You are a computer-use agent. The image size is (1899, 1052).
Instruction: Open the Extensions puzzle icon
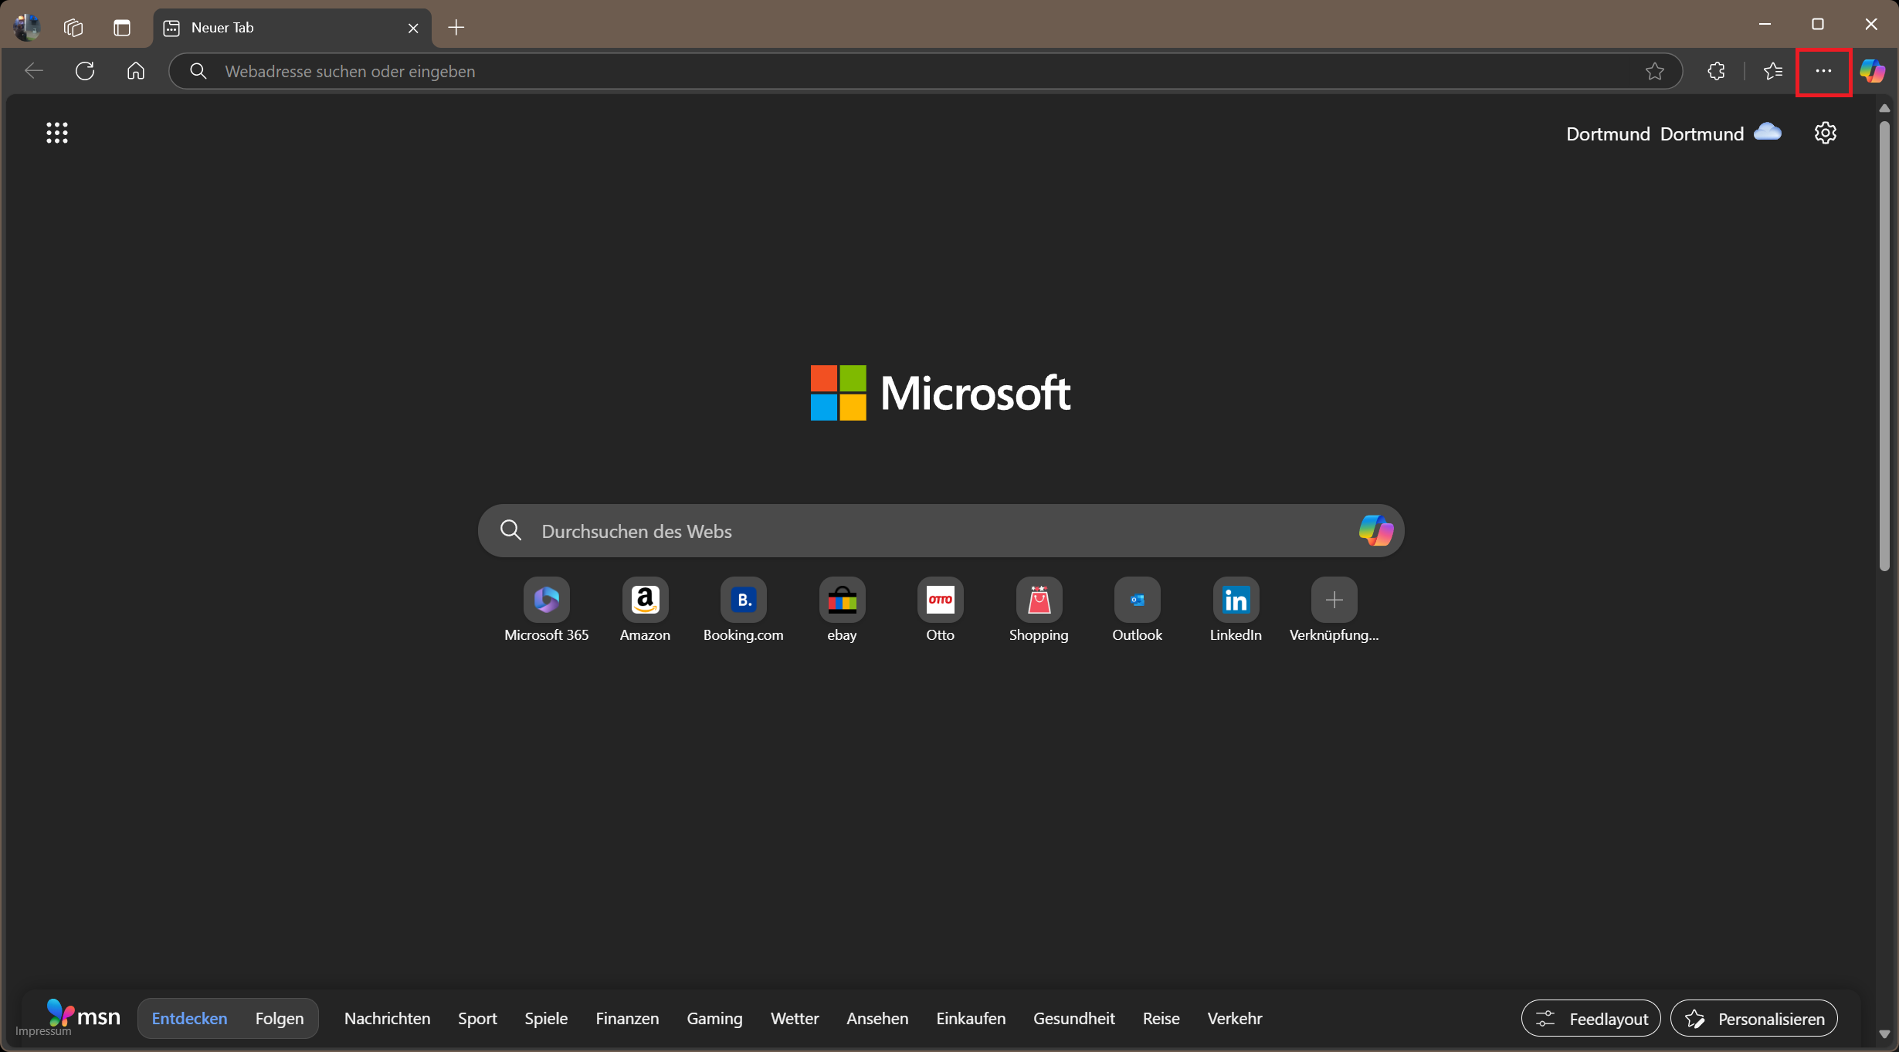[x=1716, y=71]
